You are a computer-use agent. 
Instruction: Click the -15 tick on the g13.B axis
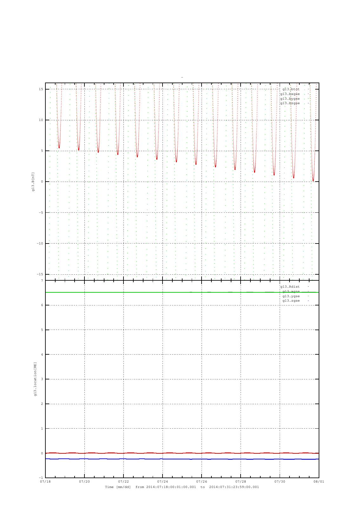40,274
